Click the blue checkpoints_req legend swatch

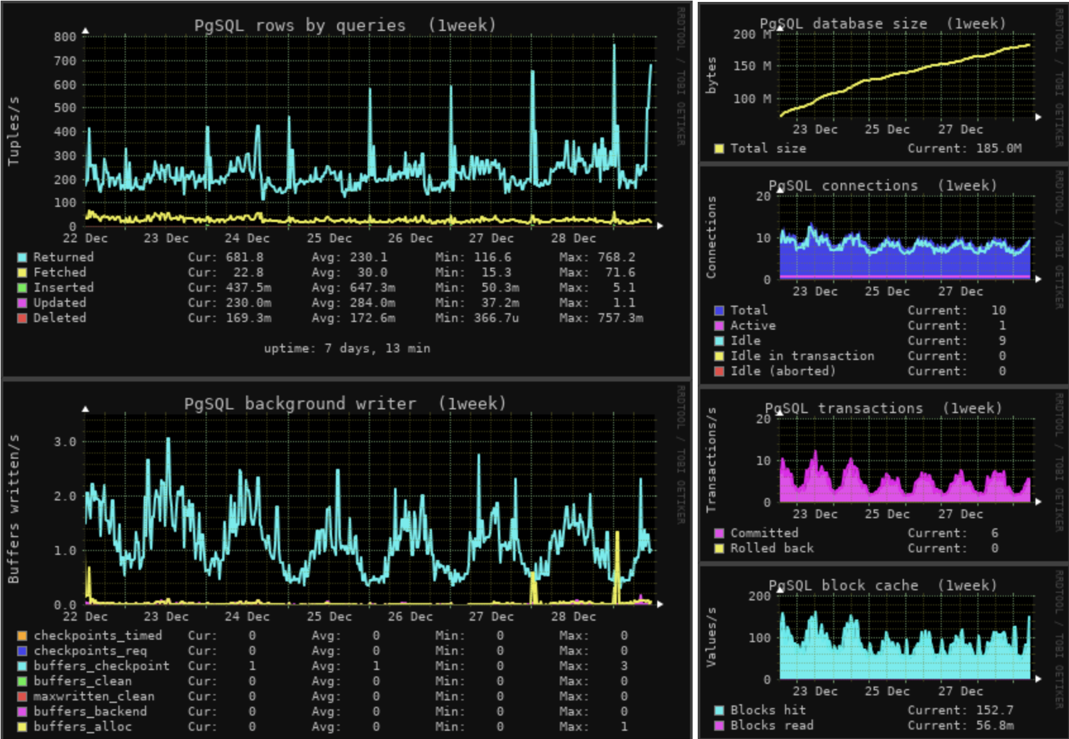coord(22,651)
